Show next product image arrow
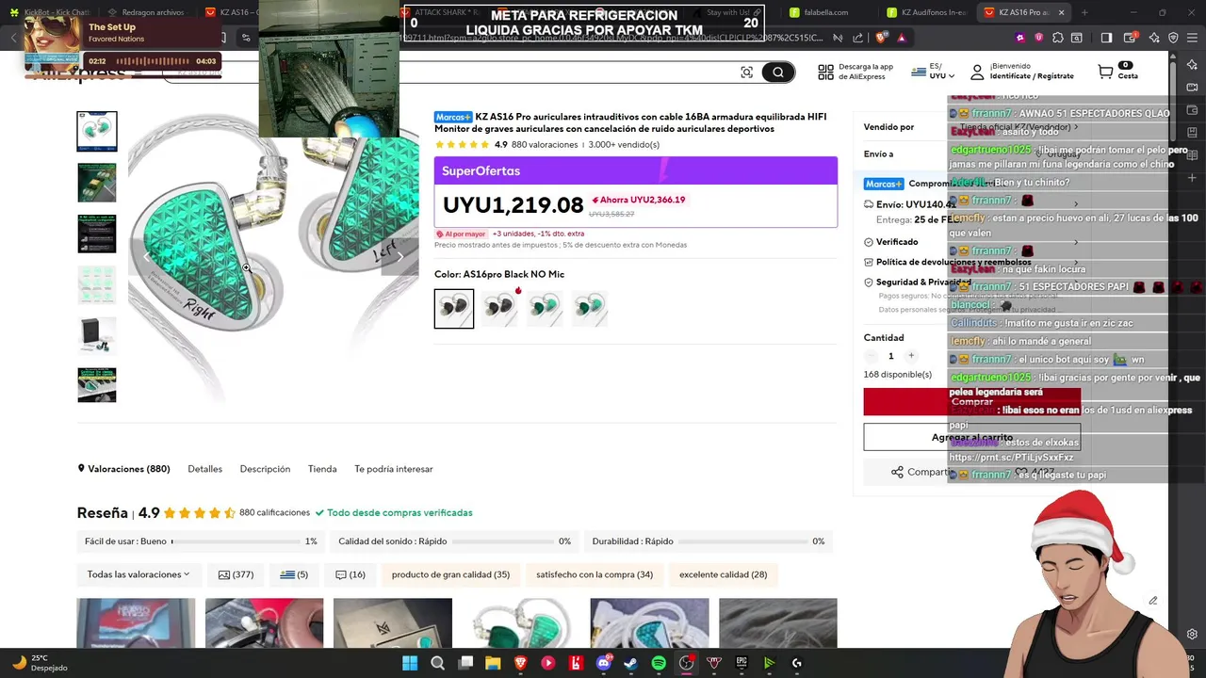Viewport: 1206px width, 678px height. point(399,256)
